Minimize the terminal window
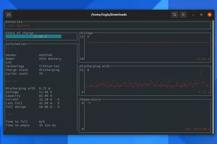The width and height of the screenshot is (217, 144). click(193, 15)
